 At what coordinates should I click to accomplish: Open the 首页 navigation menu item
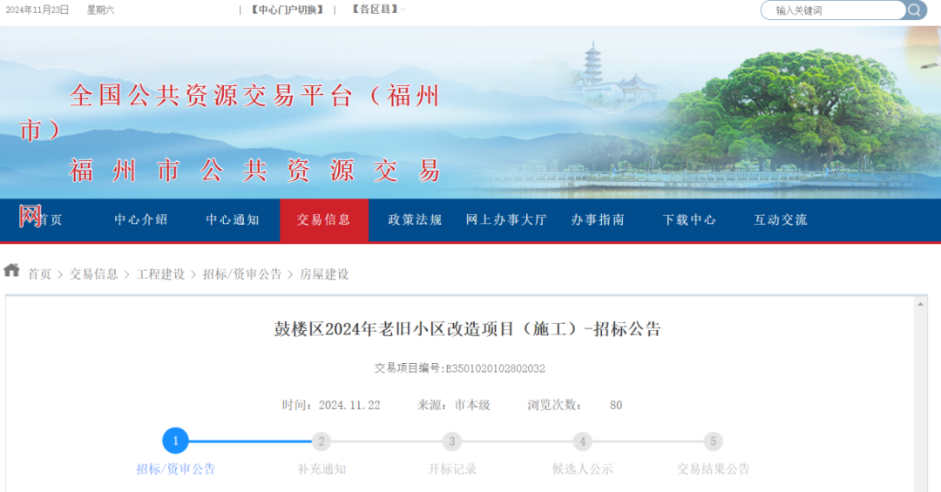[x=51, y=220]
